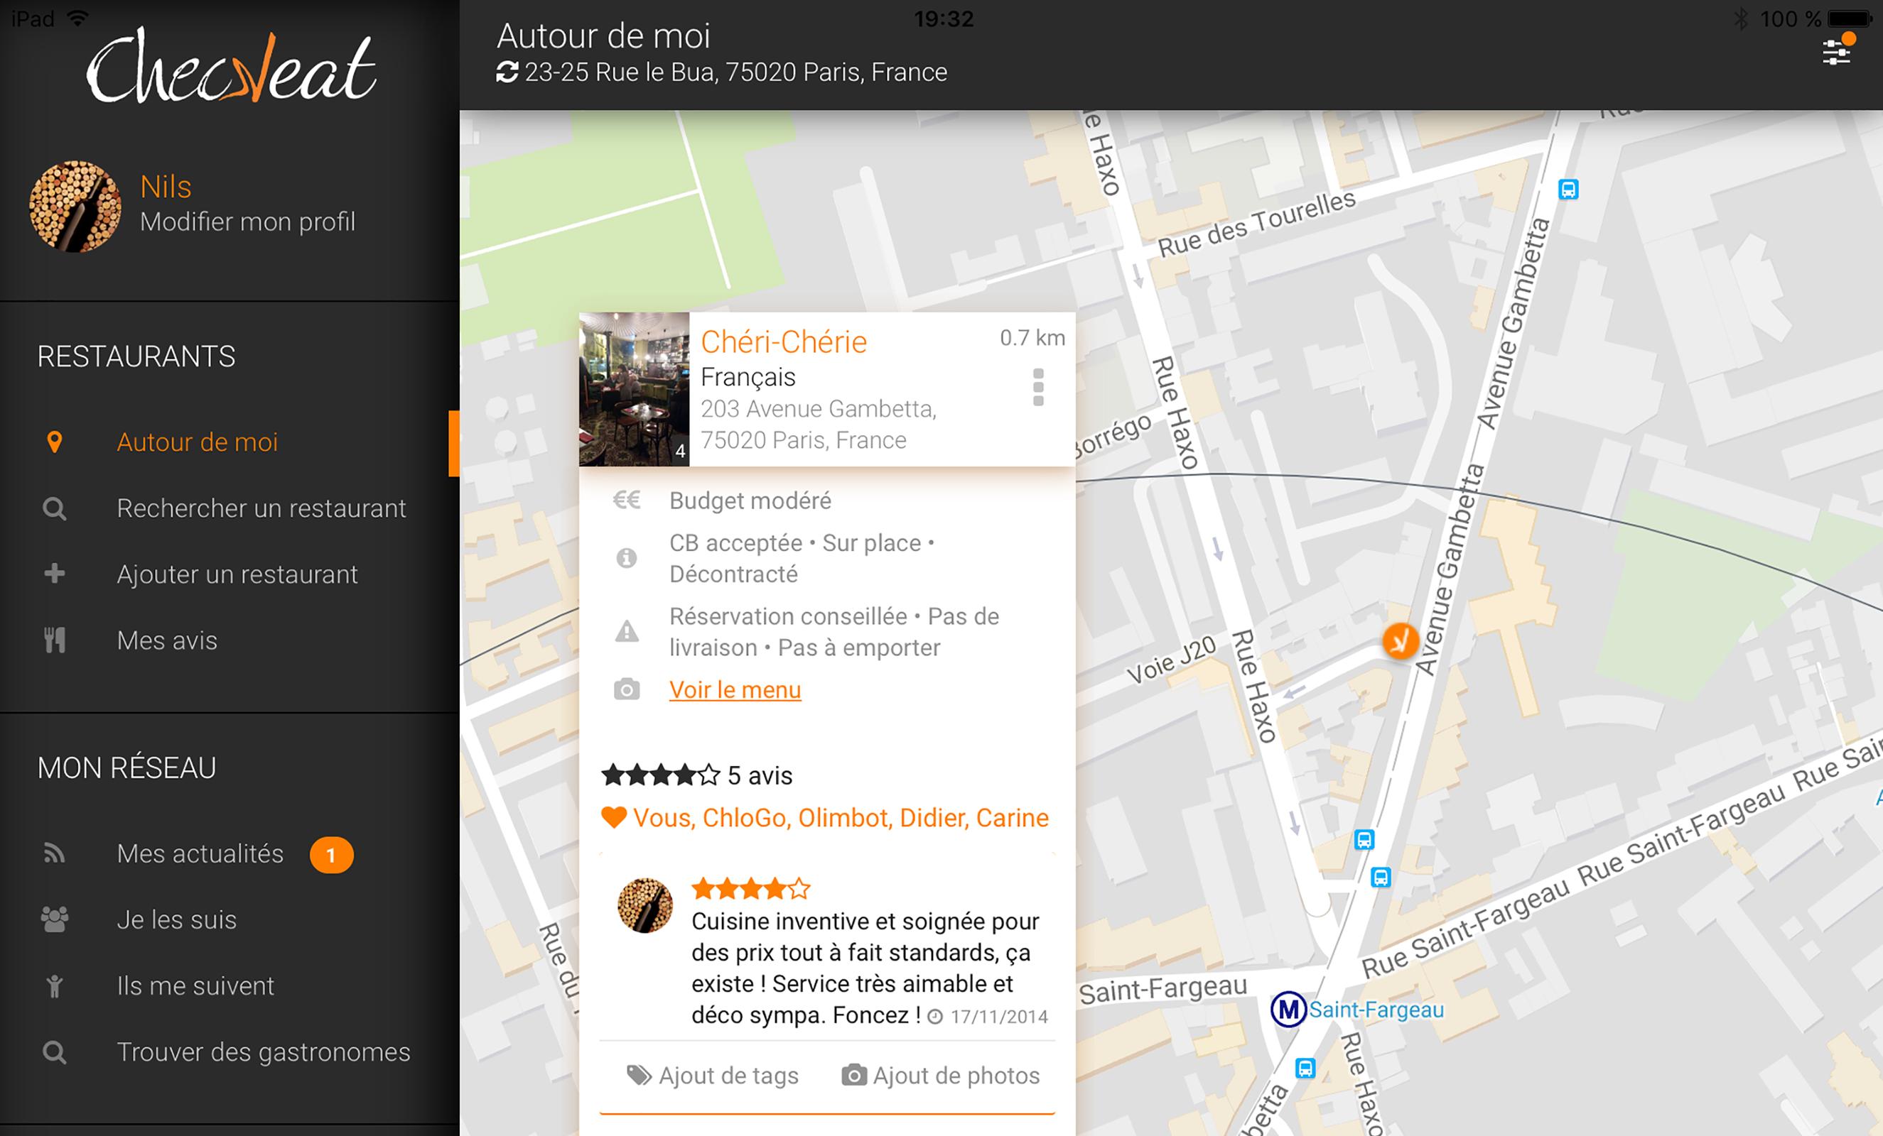
Task: Open reviewer avatar in the review
Action: click(645, 905)
